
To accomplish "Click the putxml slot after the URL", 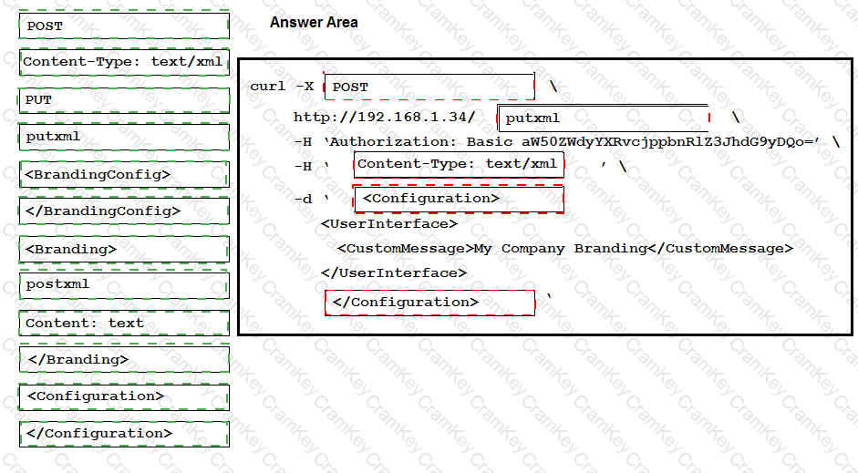I will click(x=603, y=118).
